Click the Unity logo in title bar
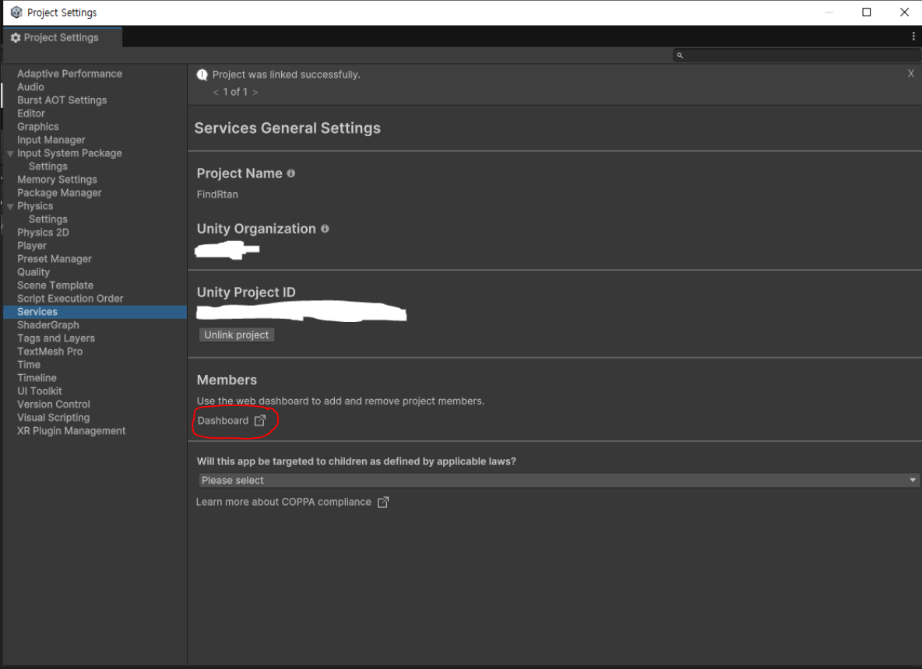Image resolution: width=922 pixels, height=669 pixels. point(16,12)
